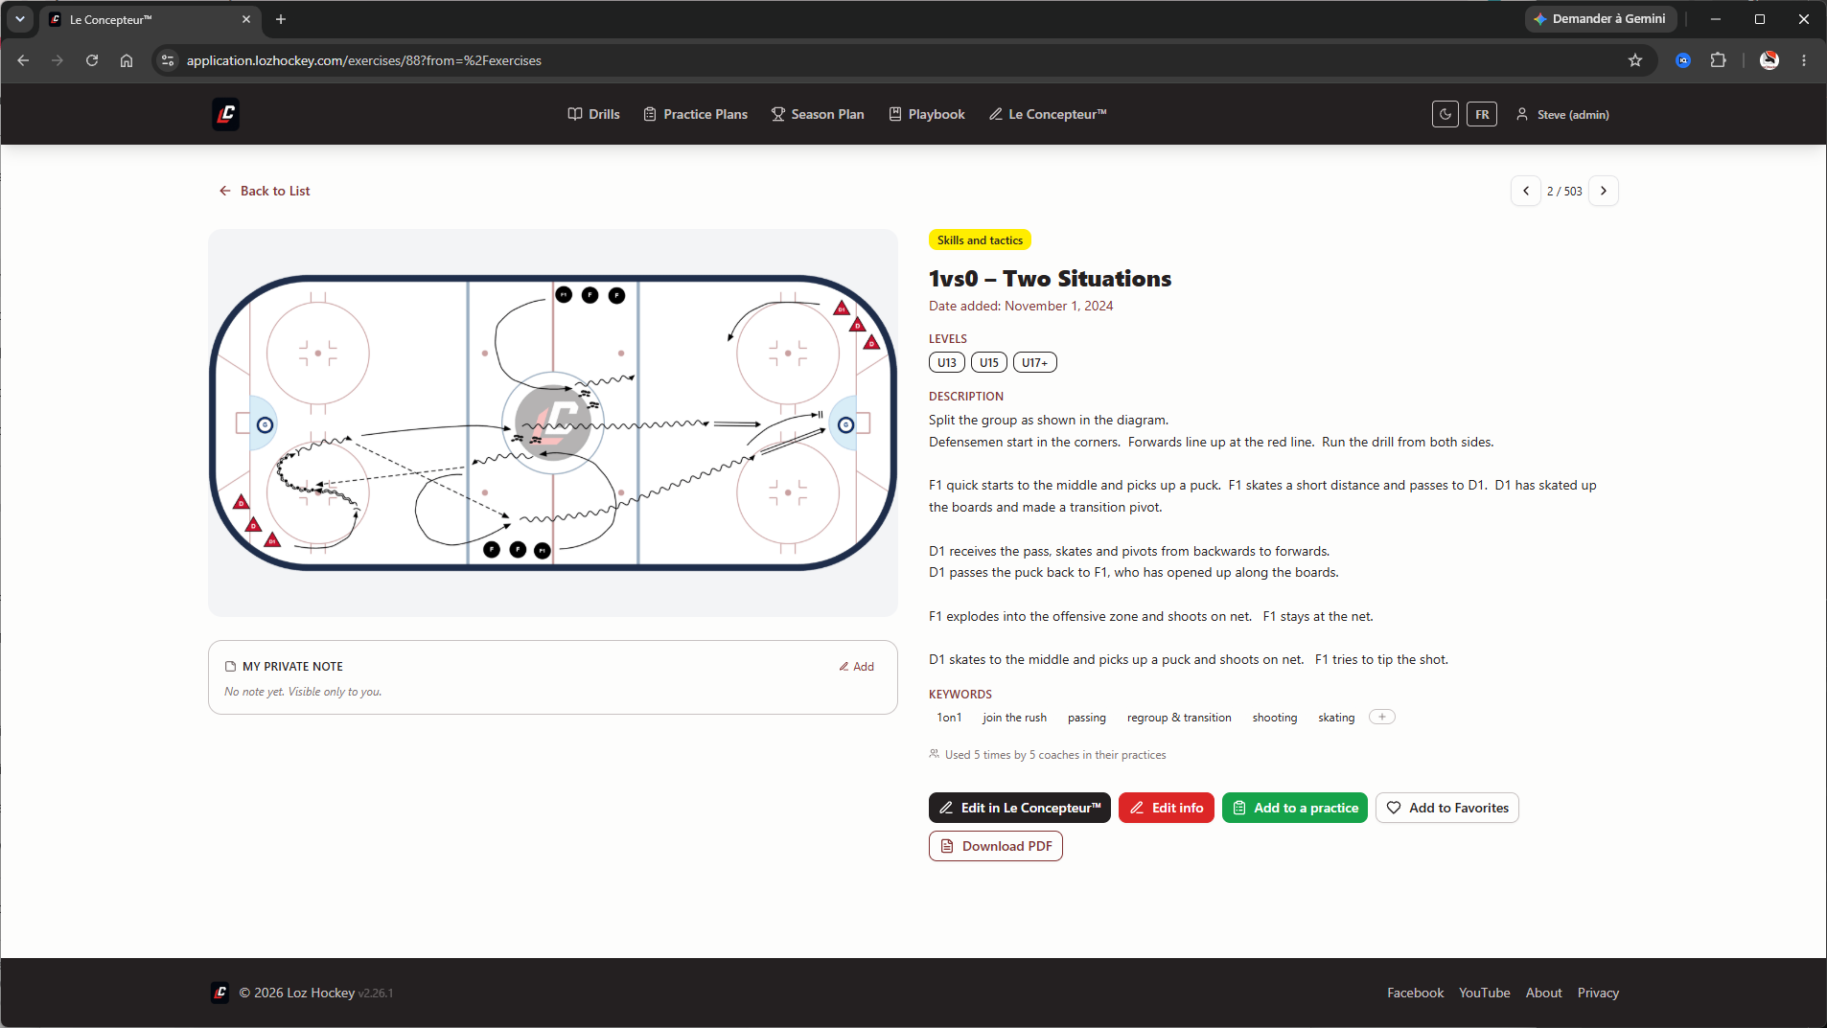
Task: Reload the page
Action: click(92, 60)
